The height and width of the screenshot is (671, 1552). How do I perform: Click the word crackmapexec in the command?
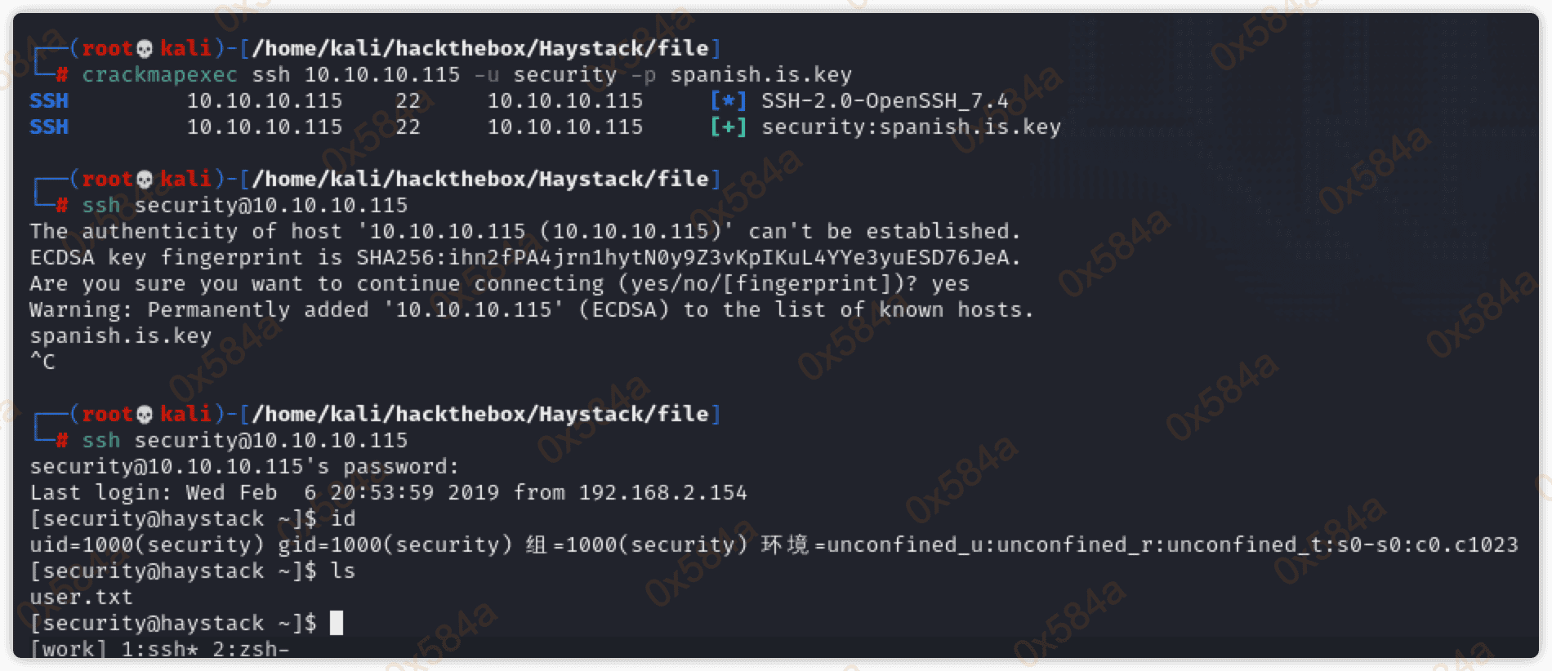[159, 75]
